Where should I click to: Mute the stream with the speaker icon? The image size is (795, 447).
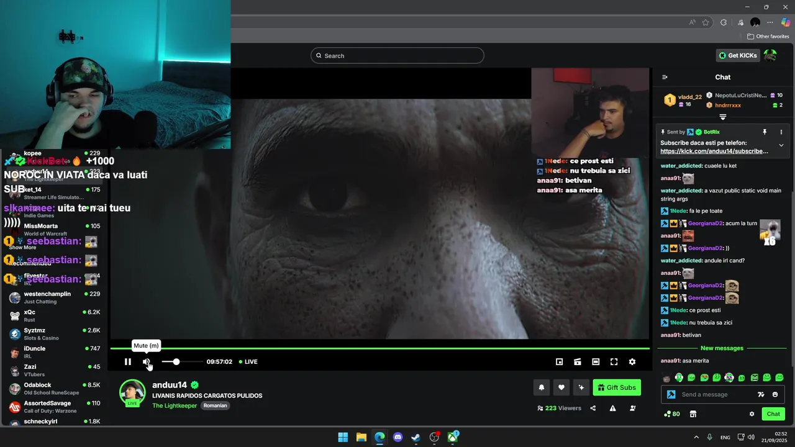click(147, 362)
